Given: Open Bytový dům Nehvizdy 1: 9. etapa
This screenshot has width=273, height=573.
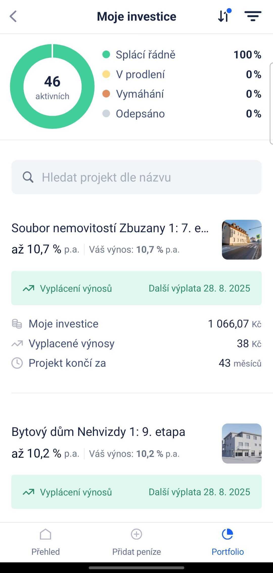Looking at the screenshot, I should click(99, 432).
